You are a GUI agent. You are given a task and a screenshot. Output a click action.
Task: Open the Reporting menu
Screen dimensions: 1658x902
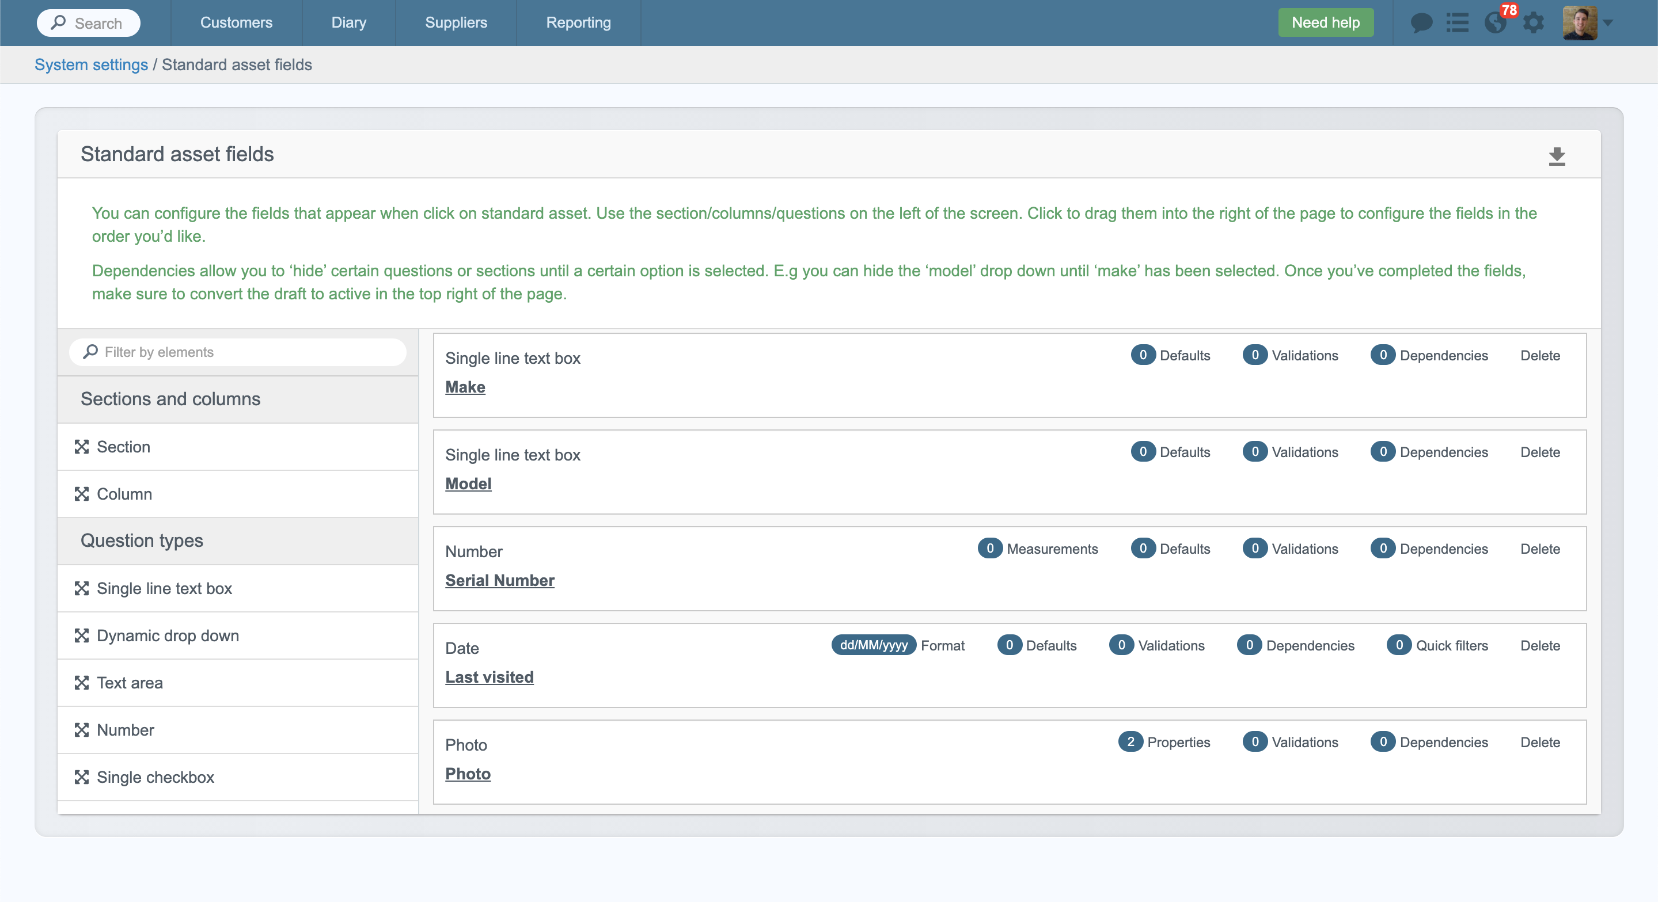(x=578, y=22)
